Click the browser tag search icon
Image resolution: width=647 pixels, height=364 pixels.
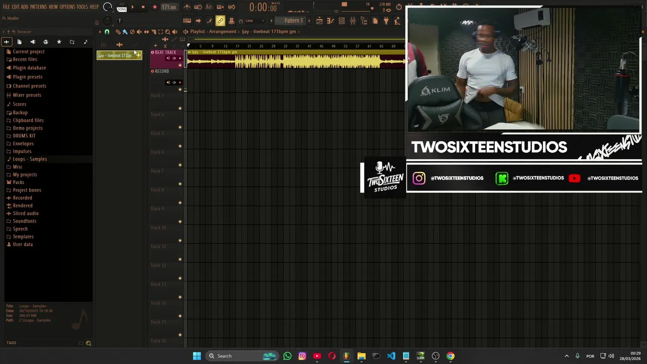pyautogui.click(x=88, y=343)
